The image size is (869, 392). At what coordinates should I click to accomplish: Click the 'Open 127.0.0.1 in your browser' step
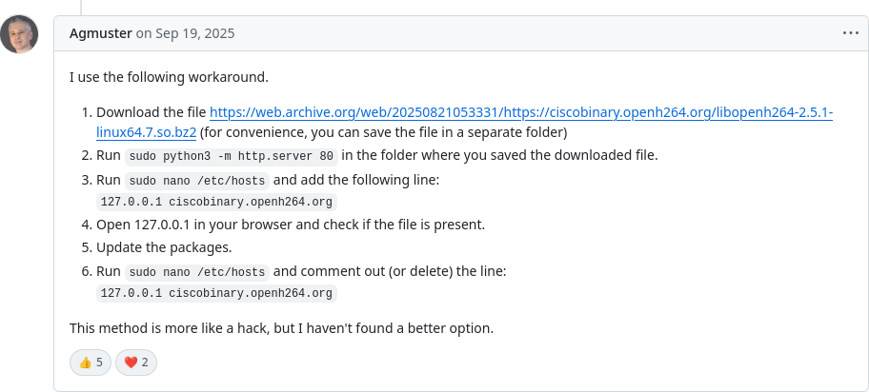click(x=291, y=225)
